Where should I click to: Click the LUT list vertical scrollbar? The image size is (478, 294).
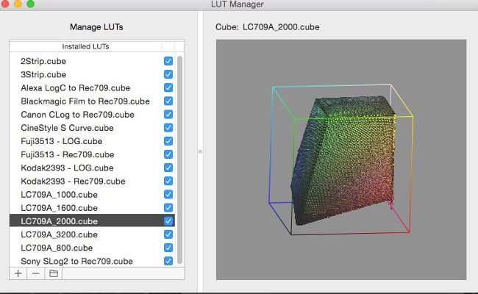click(x=180, y=160)
